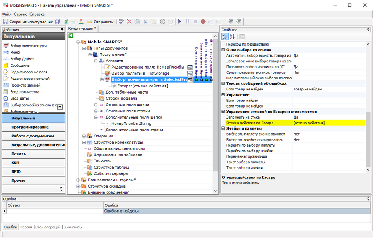
Task: Sort properties alphabetically
Action: 233,36
